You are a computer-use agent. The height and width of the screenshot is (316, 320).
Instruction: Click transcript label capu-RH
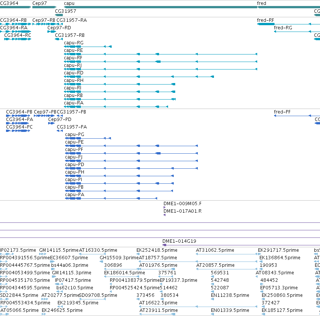(74, 80)
